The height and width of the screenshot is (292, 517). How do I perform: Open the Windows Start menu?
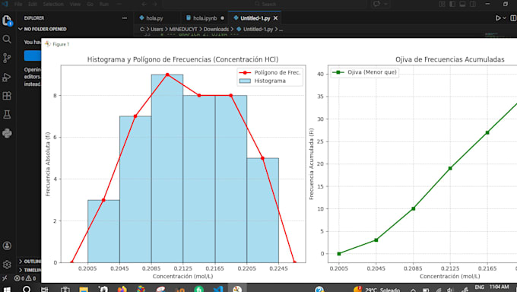[x=7, y=290]
